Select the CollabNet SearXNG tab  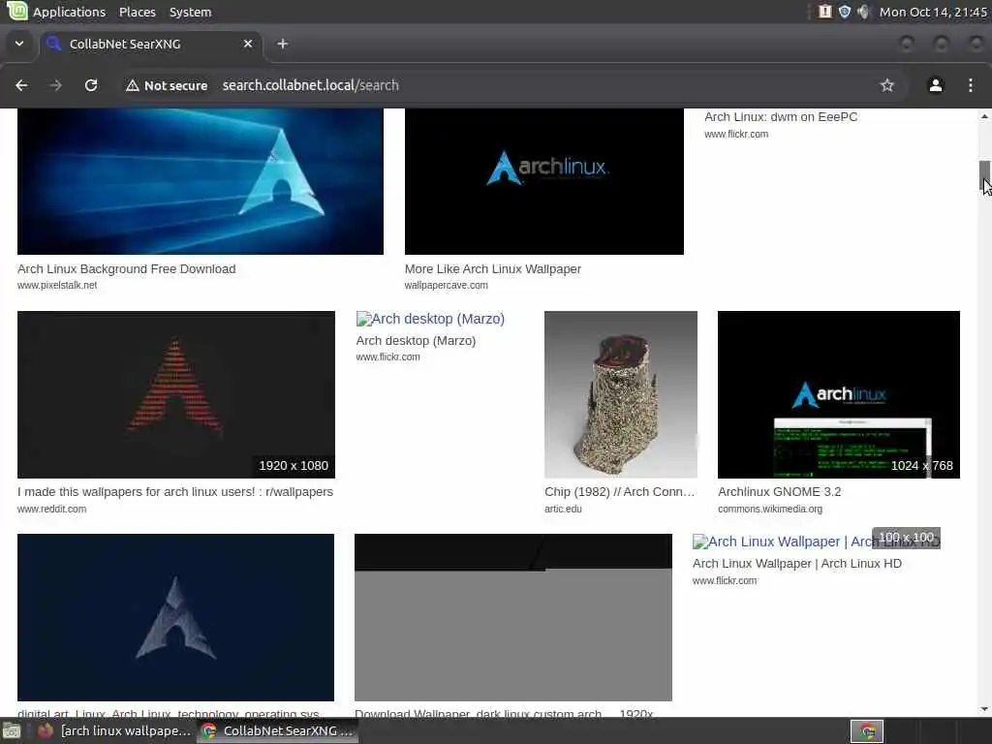[151, 44]
